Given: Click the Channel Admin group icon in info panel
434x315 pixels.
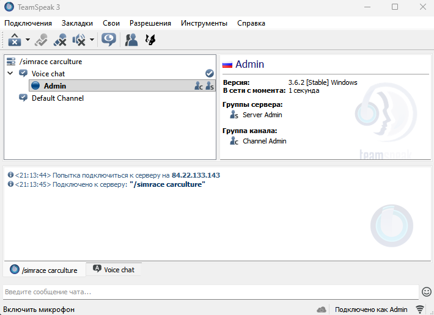Looking at the screenshot, I should click(234, 140).
